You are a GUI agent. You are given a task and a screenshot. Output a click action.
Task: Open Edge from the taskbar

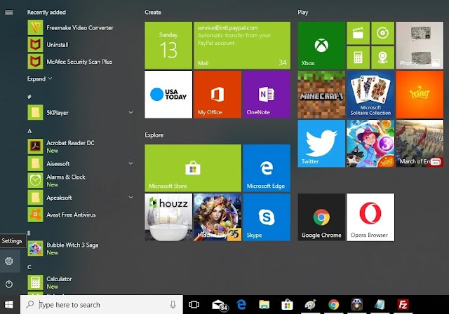pos(241,305)
